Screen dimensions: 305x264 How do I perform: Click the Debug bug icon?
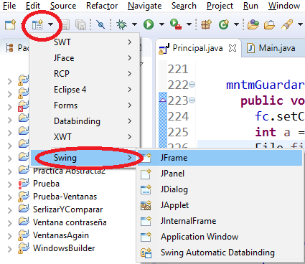[x=121, y=24]
